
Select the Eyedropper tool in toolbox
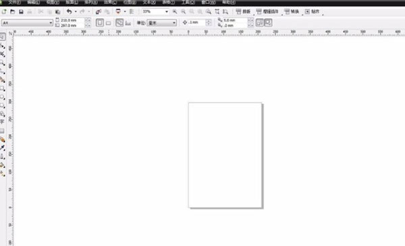pyautogui.click(x=2, y=148)
